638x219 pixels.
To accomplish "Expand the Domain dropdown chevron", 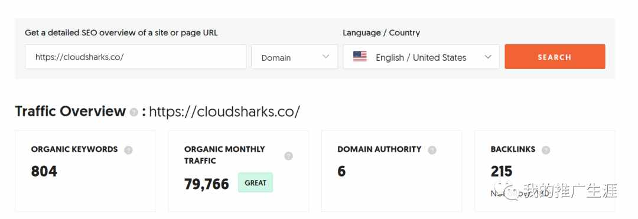I will click(325, 57).
